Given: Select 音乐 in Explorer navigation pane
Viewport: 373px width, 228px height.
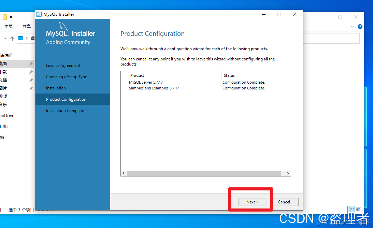Looking at the screenshot, I should coord(3,104).
